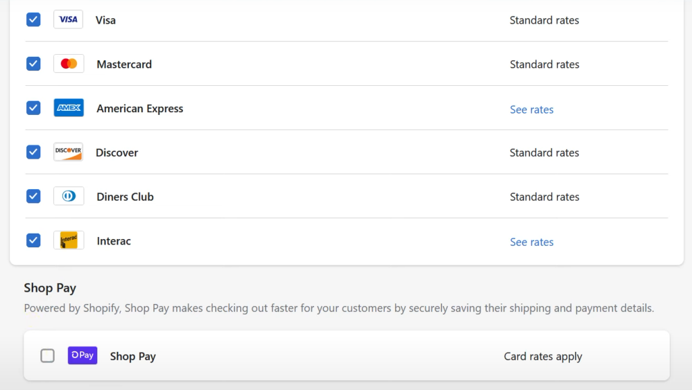692x390 pixels.
Task: Uncheck the Visa checkbox
Action: [x=33, y=19]
